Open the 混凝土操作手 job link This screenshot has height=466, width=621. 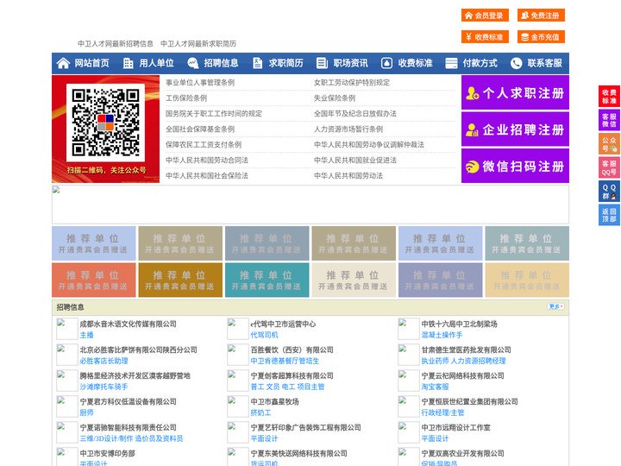(442, 335)
